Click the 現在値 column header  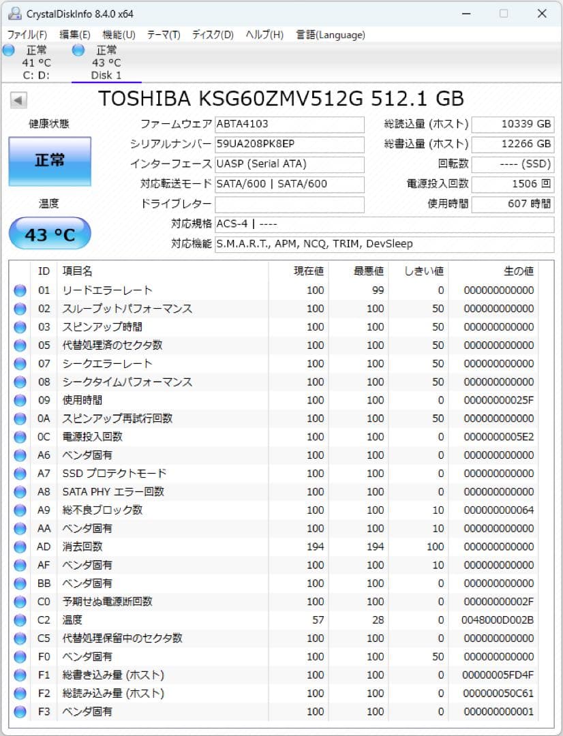tap(309, 271)
